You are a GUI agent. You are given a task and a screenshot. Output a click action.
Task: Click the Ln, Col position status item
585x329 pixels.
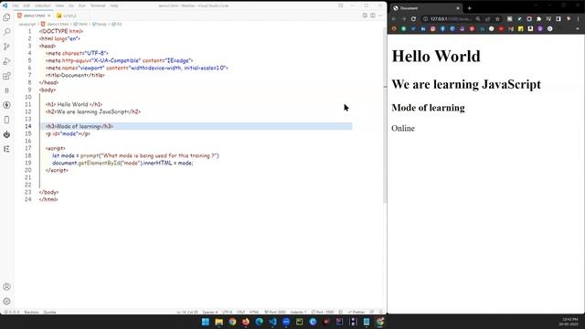point(187,312)
